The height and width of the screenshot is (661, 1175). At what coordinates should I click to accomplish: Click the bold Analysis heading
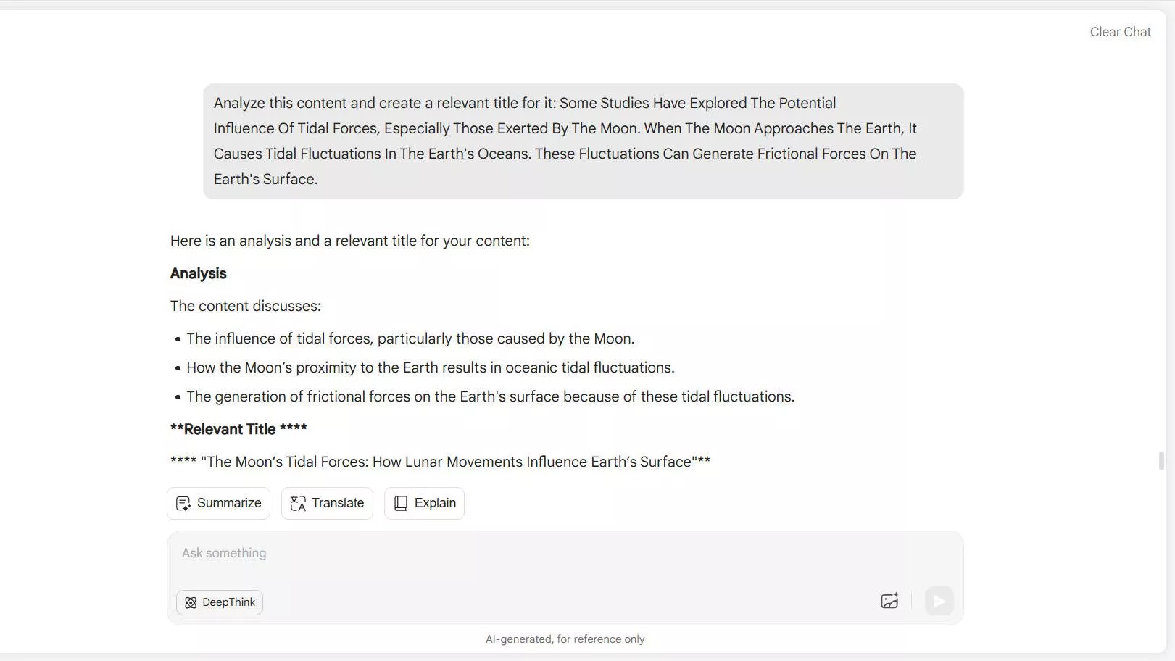pyautogui.click(x=199, y=273)
